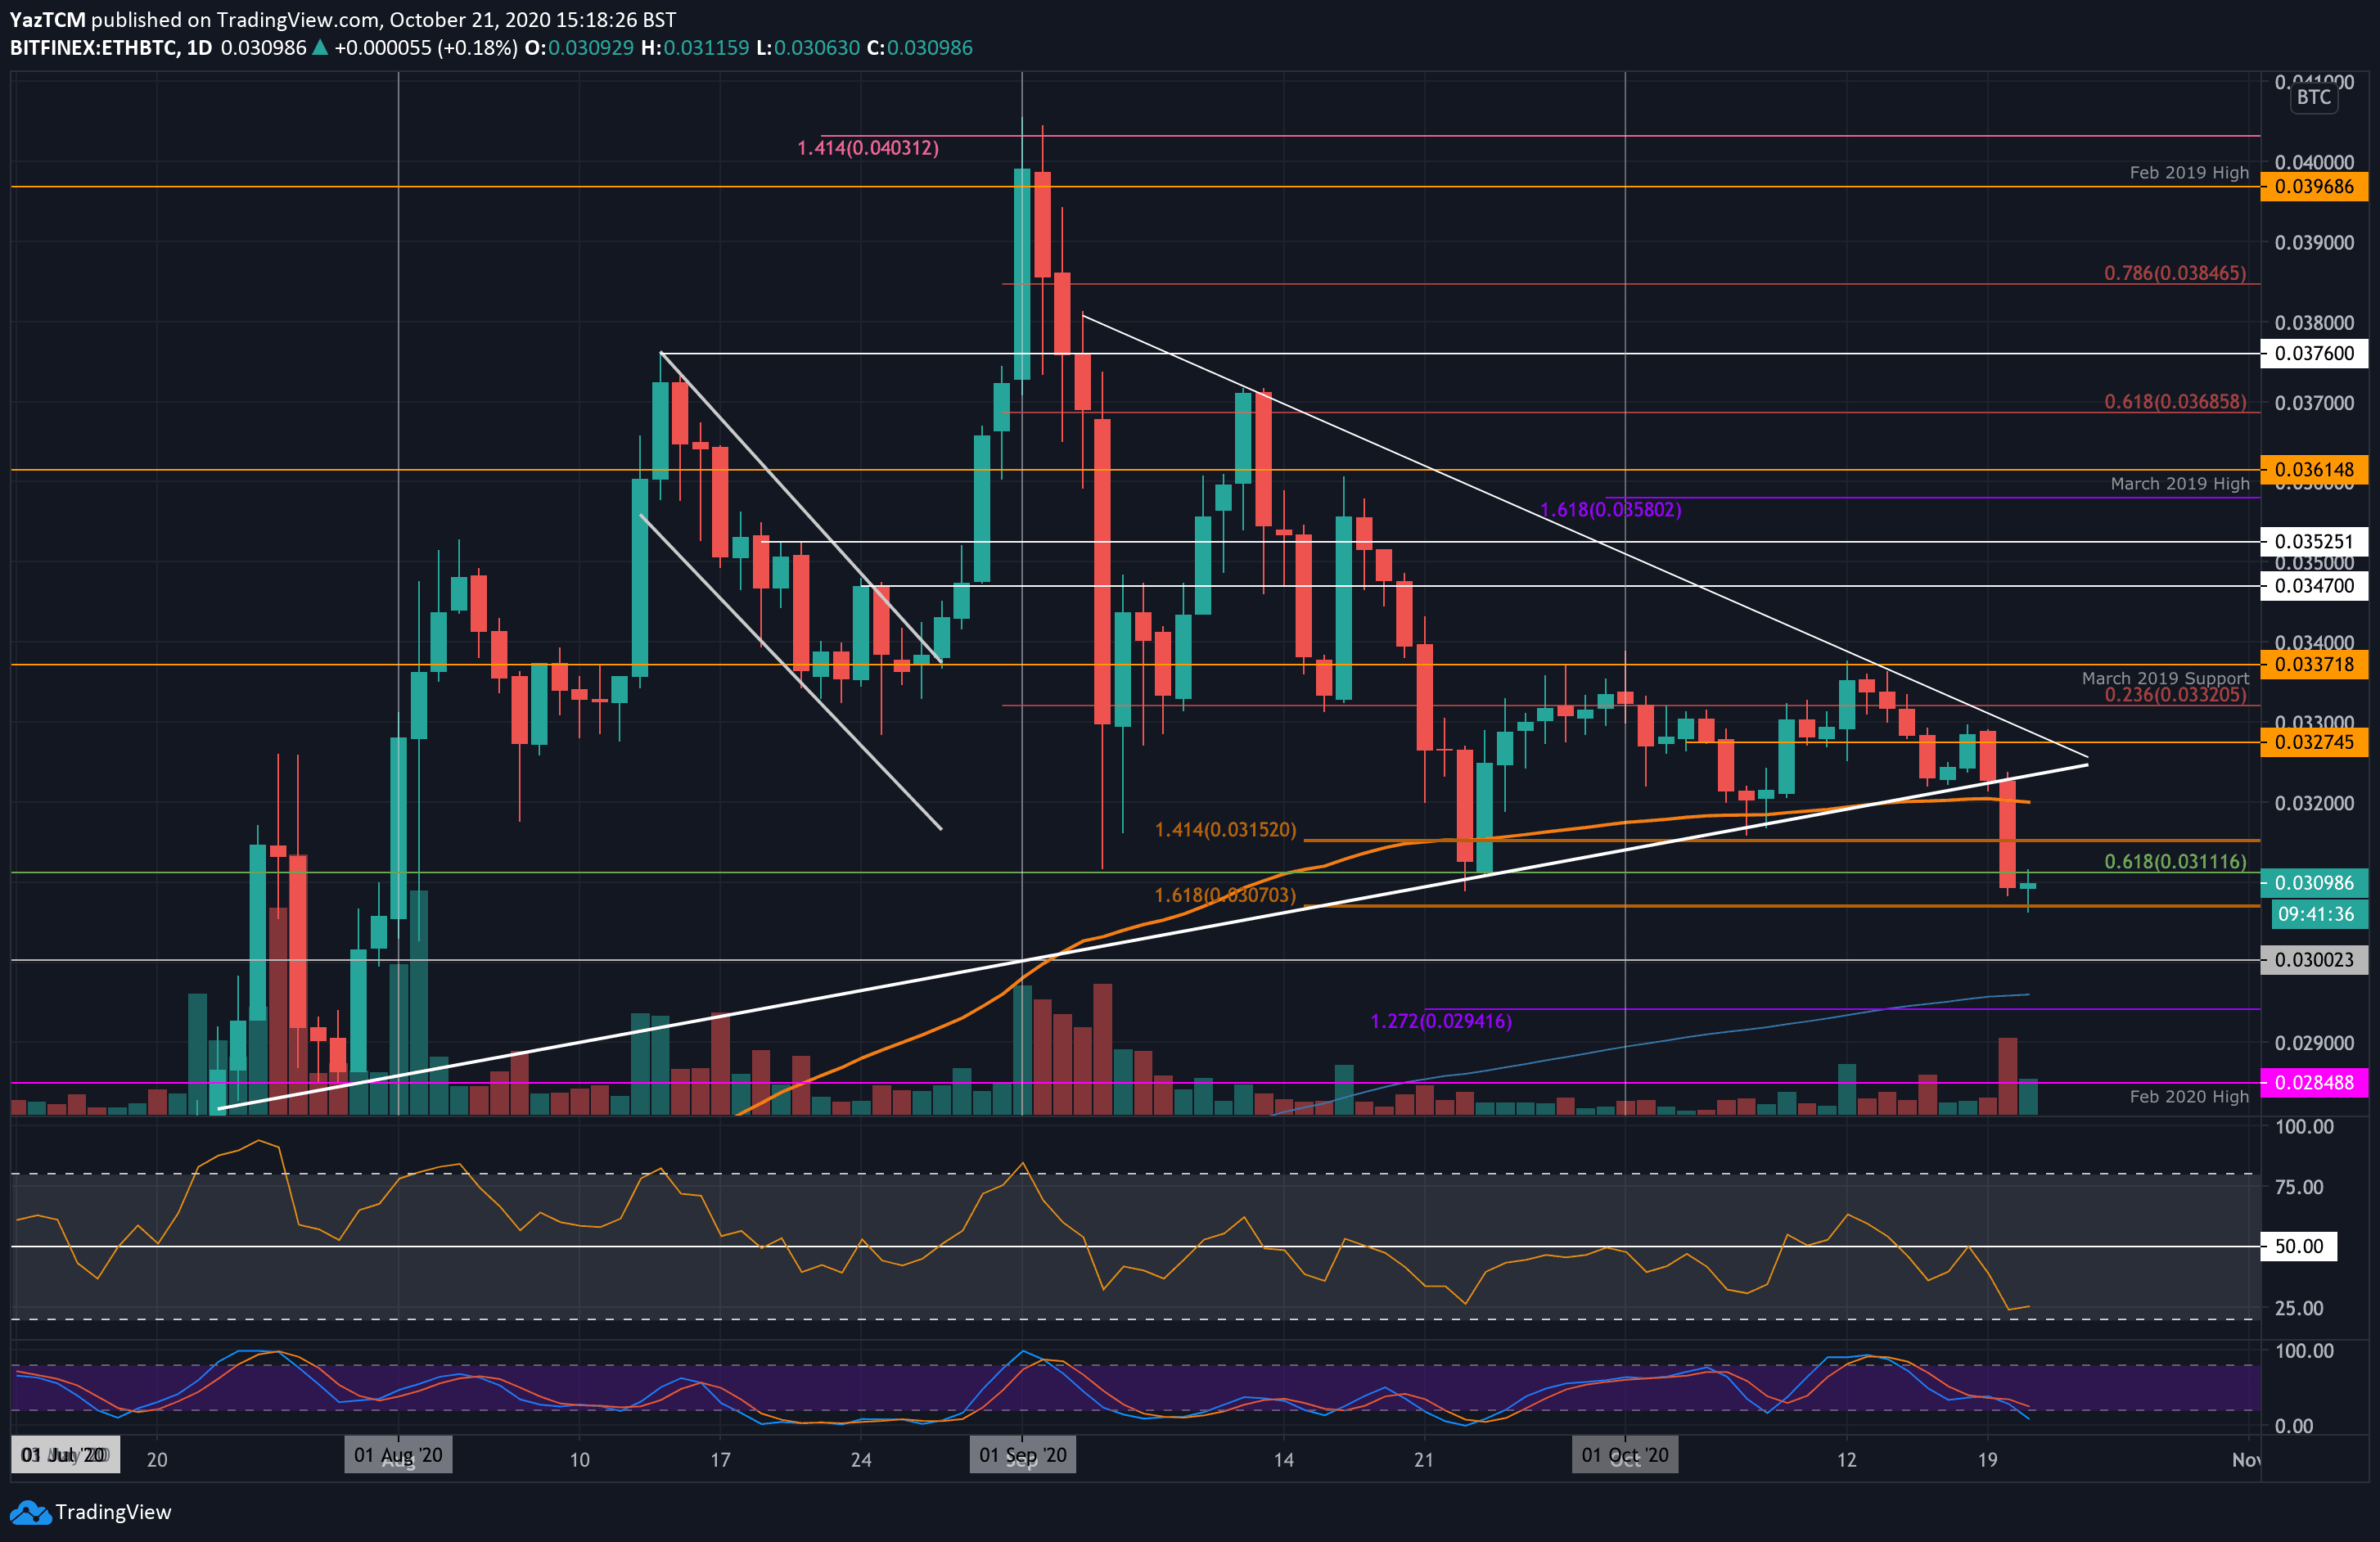The height and width of the screenshot is (1542, 2380).
Task: Click the BTC currency label button
Action: [2313, 97]
